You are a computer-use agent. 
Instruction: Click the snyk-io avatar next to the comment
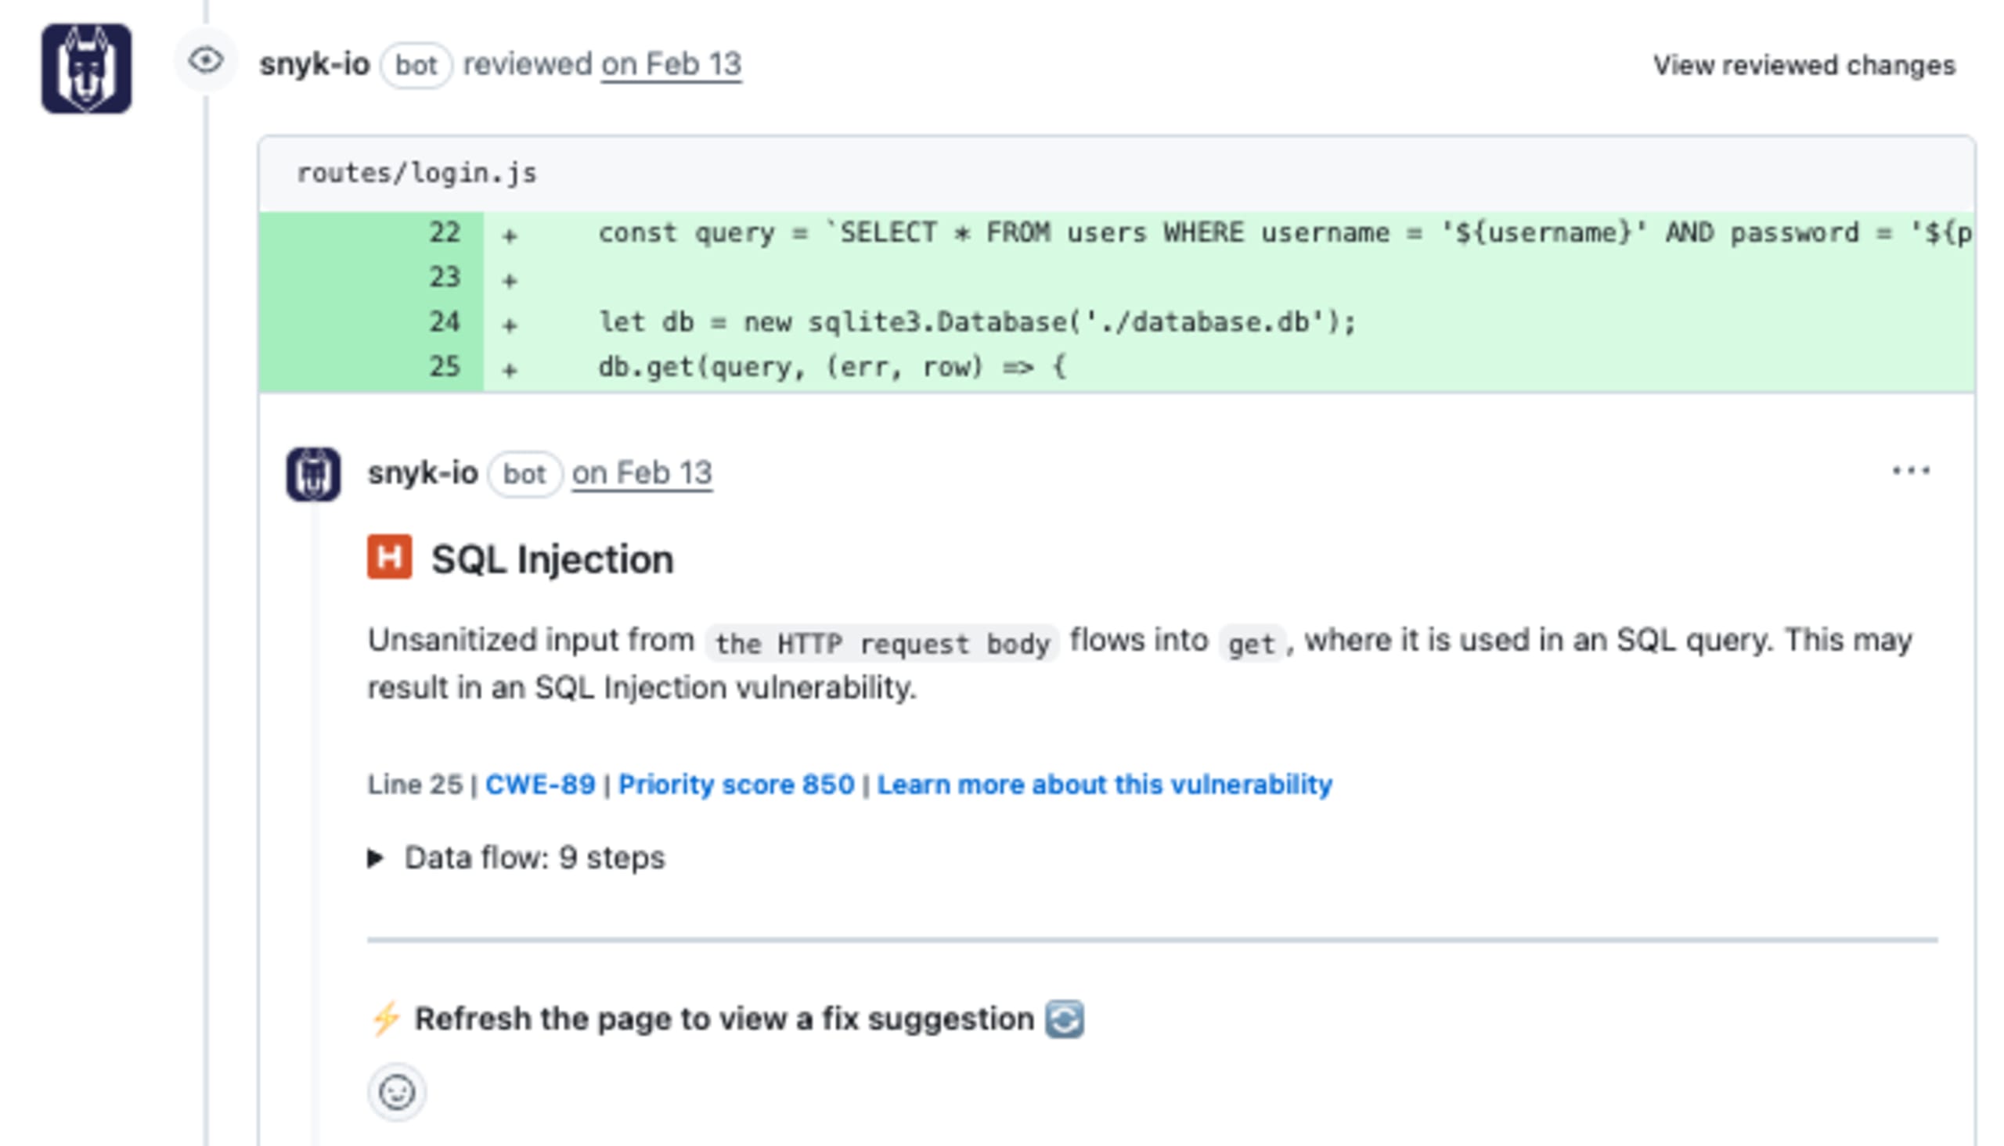pos(313,475)
